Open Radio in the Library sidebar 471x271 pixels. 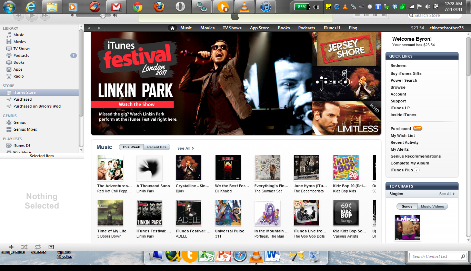coord(19,76)
